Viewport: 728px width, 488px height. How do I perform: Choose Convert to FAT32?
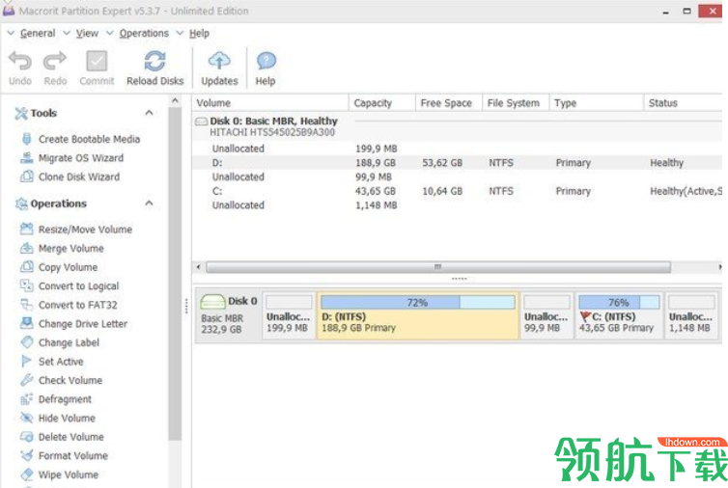(x=69, y=305)
